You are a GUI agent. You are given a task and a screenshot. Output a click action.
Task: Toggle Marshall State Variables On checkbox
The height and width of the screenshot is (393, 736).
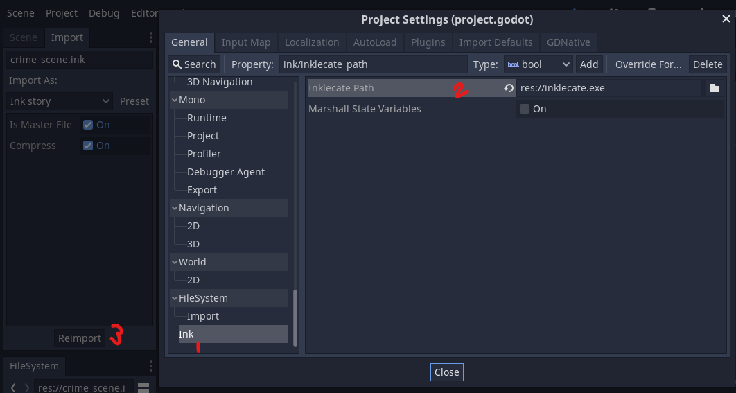click(x=525, y=109)
